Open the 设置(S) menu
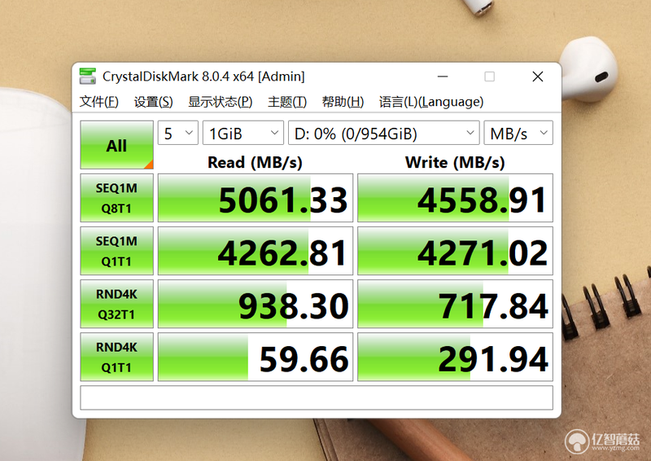 pyautogui.click(x=153, y=102)
